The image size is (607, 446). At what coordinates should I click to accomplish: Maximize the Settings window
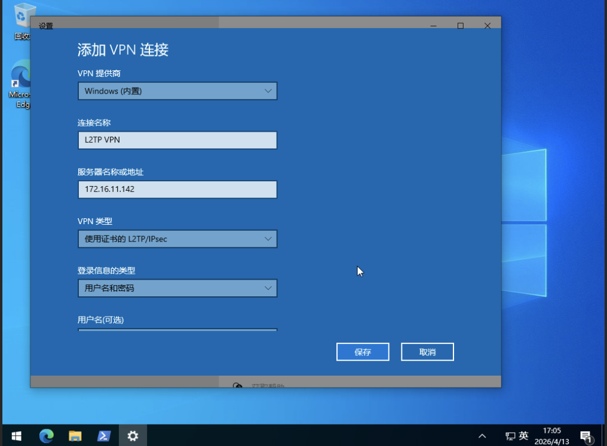click(460, 26)
